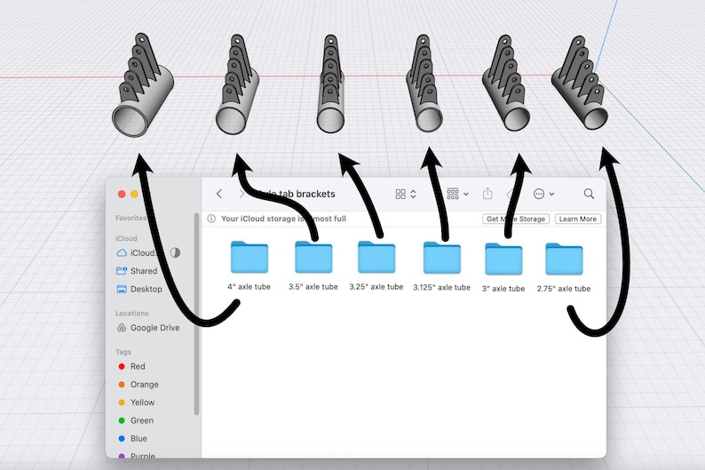Open the More actions ellipsis menu
The height and width of the screenshot is (470, 705).
(x=543, y=194)
